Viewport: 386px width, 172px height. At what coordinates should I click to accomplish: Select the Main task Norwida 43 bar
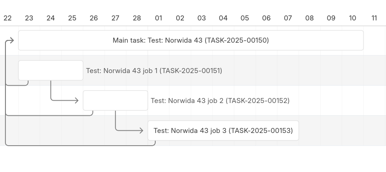191,40
